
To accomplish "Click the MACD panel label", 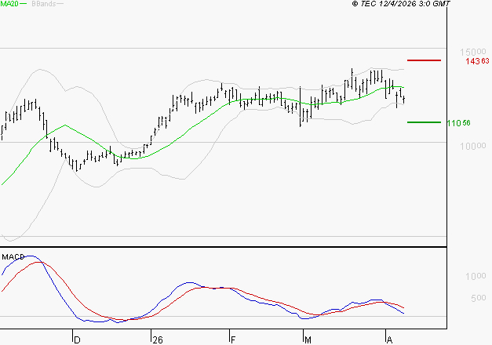I will click(13, 257).
